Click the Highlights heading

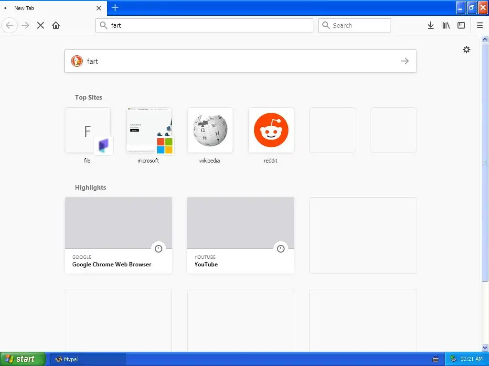tap(90, 187)
